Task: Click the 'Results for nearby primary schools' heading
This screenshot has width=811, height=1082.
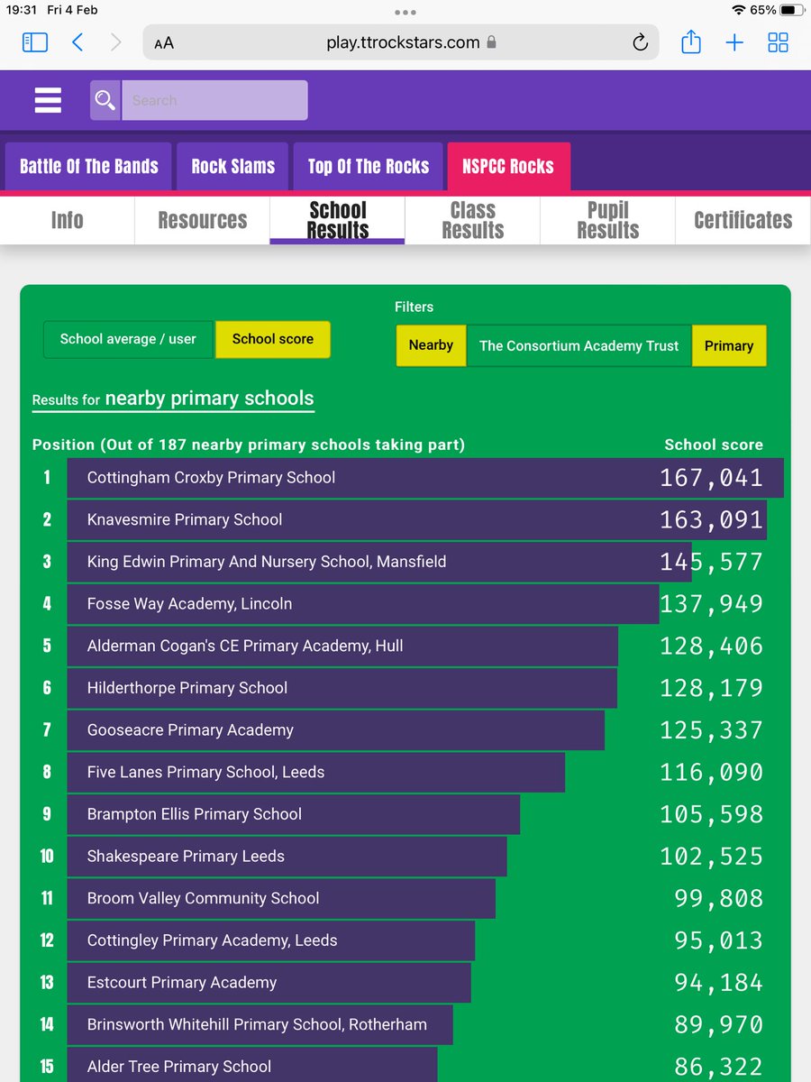Action: (173, 399)
